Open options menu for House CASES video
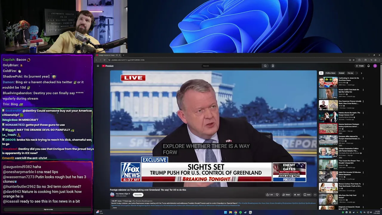Screen dimensions: 382x215 click(363, 90)
